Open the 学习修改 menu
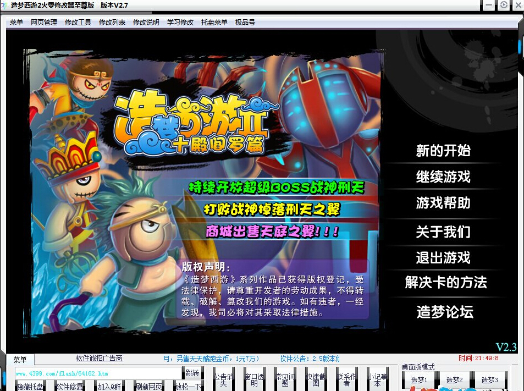The height and width of the screenshot is (391, 524). pos(180,23)
